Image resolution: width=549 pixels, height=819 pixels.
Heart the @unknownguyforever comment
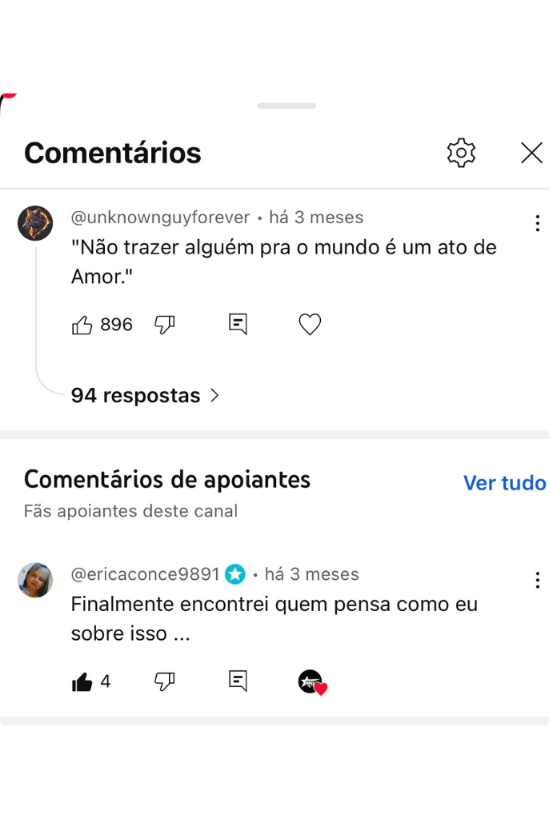(310, 324)
